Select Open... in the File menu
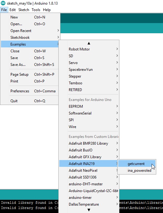The image size is (163, 213). pos(30,24)
